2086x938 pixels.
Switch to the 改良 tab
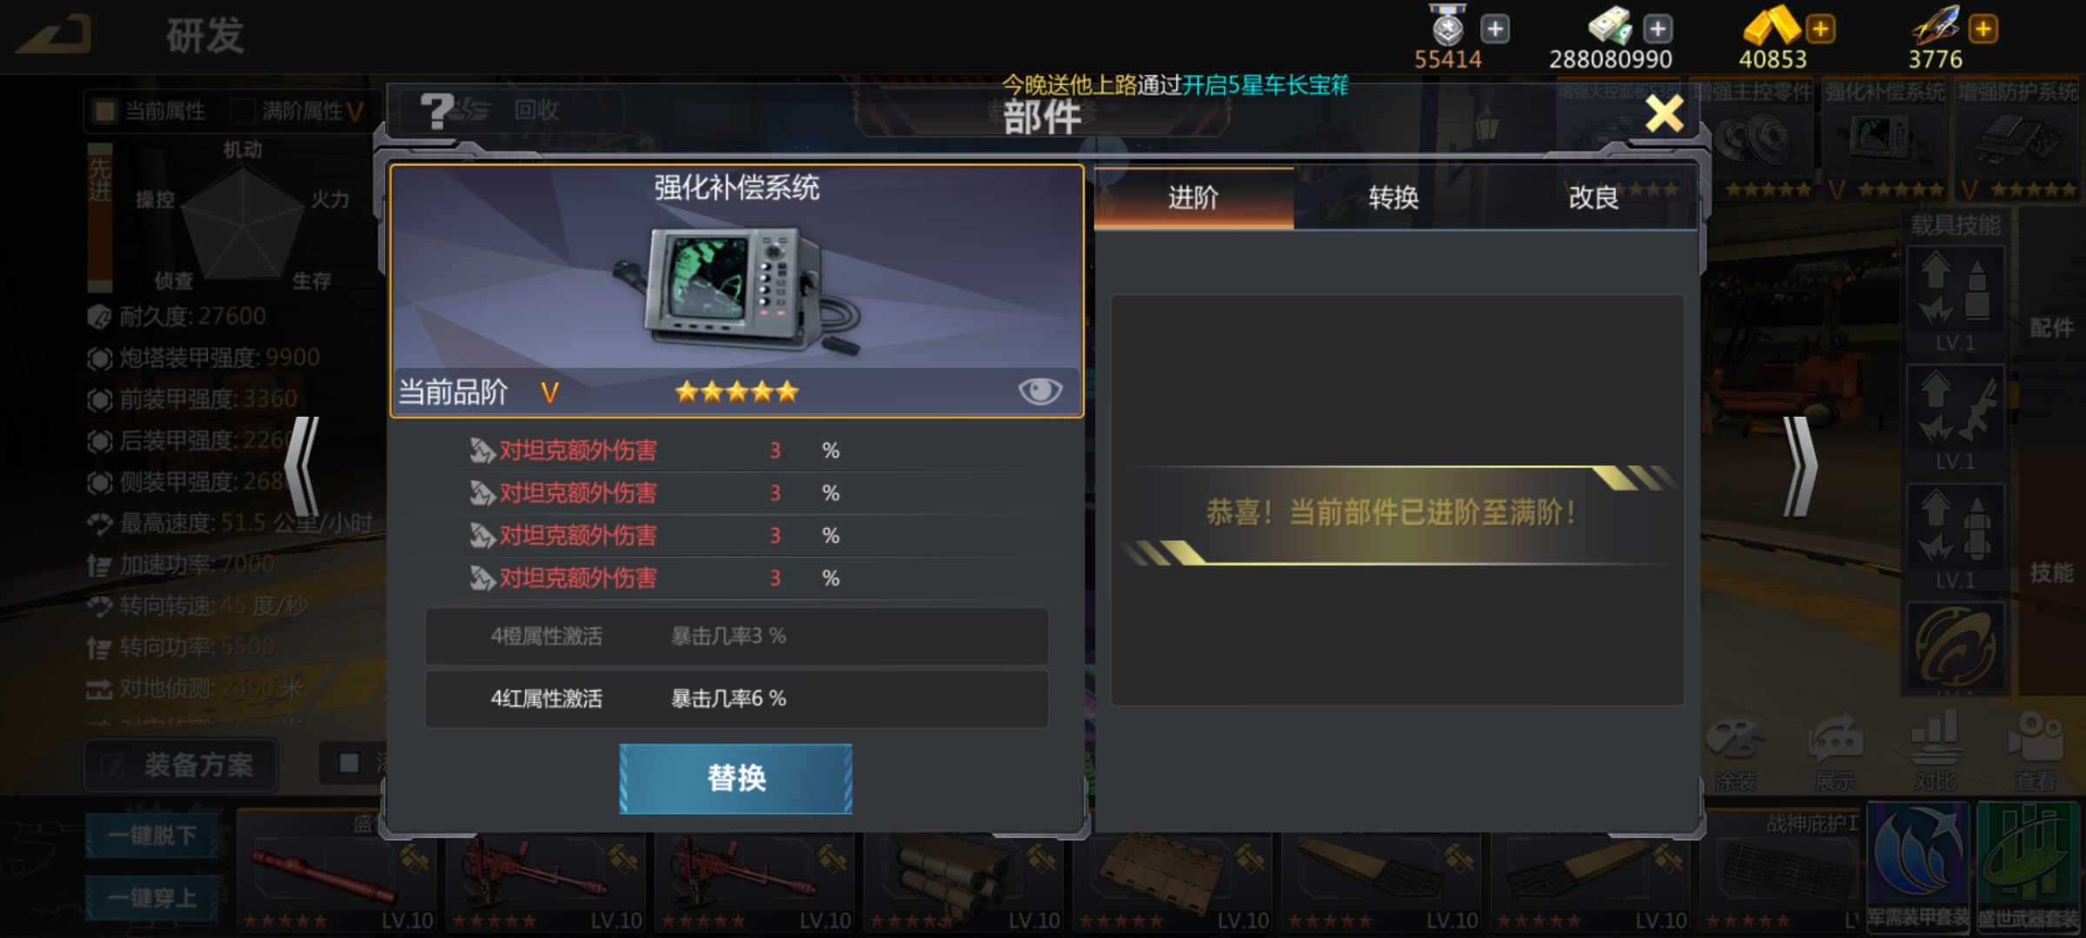coord(1593,198)
